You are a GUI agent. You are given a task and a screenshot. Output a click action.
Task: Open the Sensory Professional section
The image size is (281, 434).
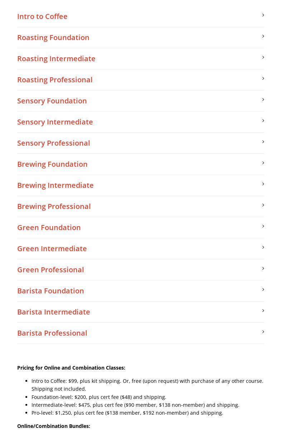(x=53, y=143)
